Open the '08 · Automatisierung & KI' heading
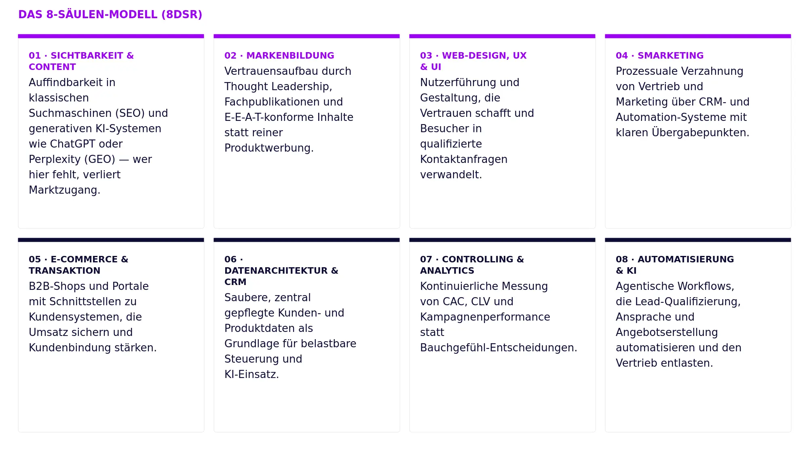Viewport: 809px width, 454px height. pos(675,265)
